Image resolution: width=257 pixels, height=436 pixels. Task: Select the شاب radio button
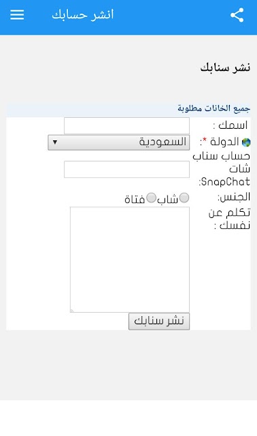184,198
